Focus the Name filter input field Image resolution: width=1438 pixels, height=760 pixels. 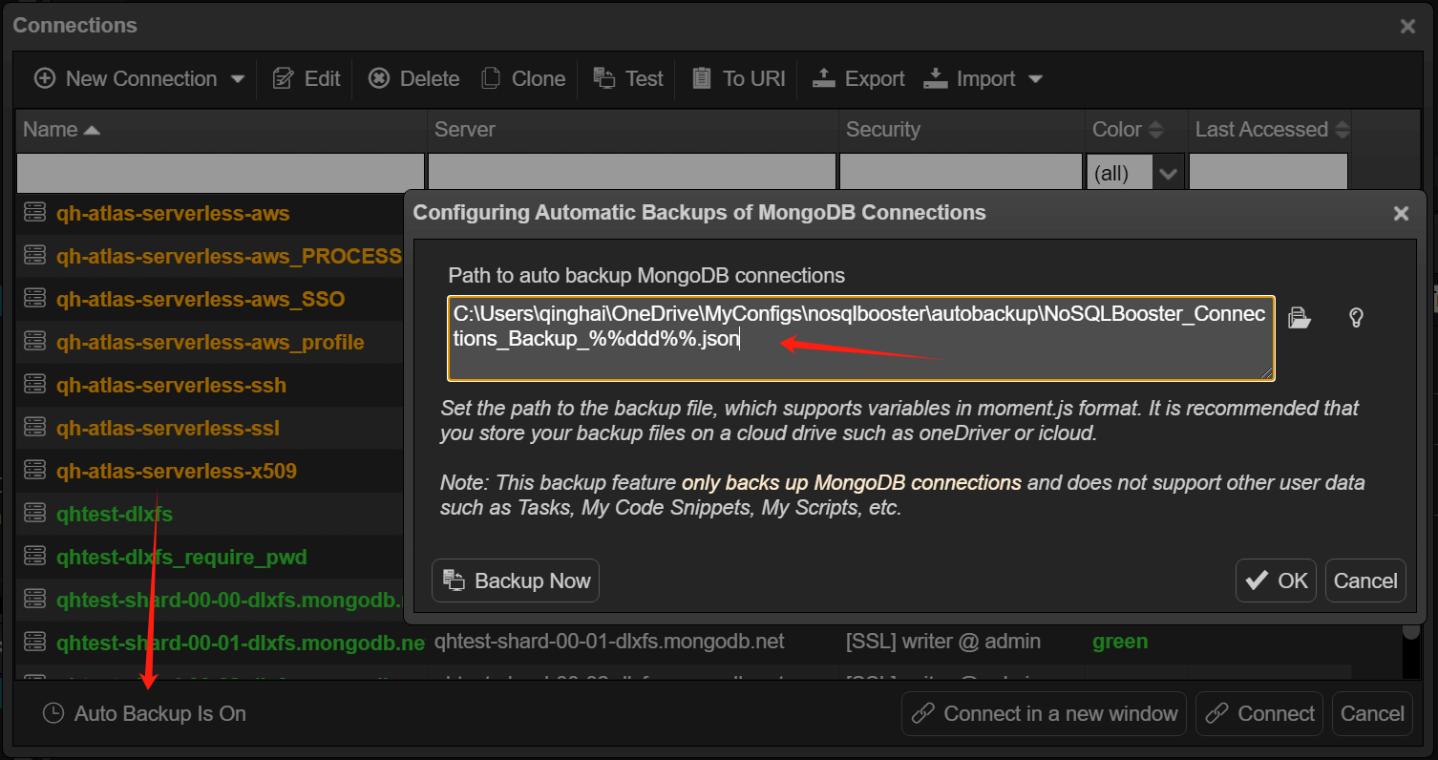pos(221,173)
